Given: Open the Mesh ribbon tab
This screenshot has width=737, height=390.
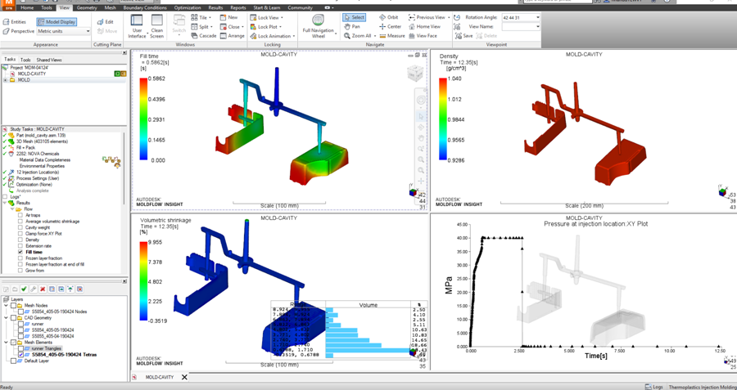Looking at the screenshot, I should (x=109, y=7).
